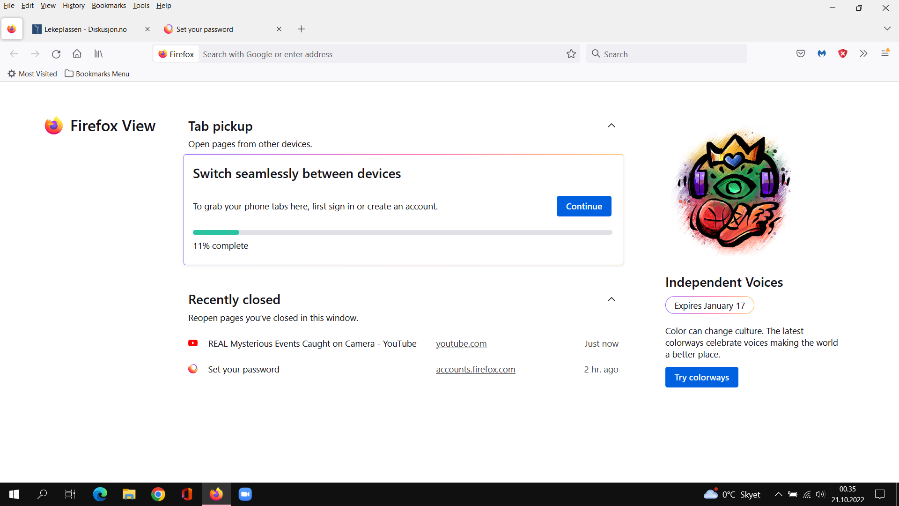Launch Microsoft Edge from taskbar
899x506 pixels.
100,494
